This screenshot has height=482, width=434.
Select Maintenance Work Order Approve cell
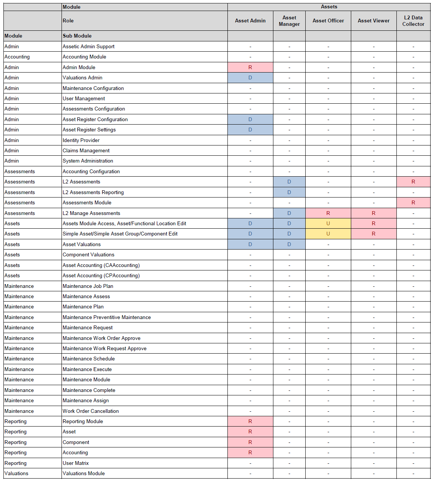(x=145, y=338)
